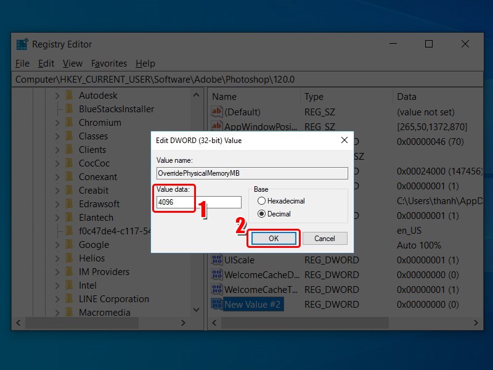493x370 pixels.
Task: Close the Edit DWORD dialog with X
Action: (x=344, y=141)
